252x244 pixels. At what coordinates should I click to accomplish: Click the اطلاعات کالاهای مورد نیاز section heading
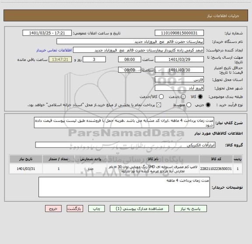coord(219,133)
